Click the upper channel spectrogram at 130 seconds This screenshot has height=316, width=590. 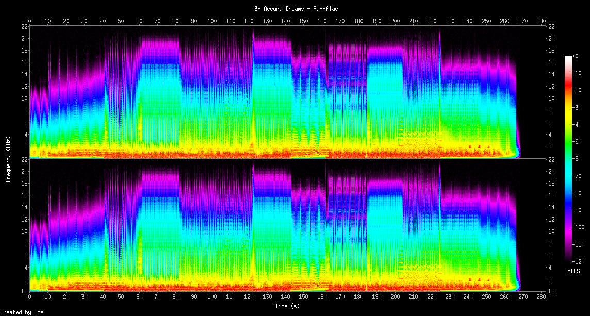267,93
